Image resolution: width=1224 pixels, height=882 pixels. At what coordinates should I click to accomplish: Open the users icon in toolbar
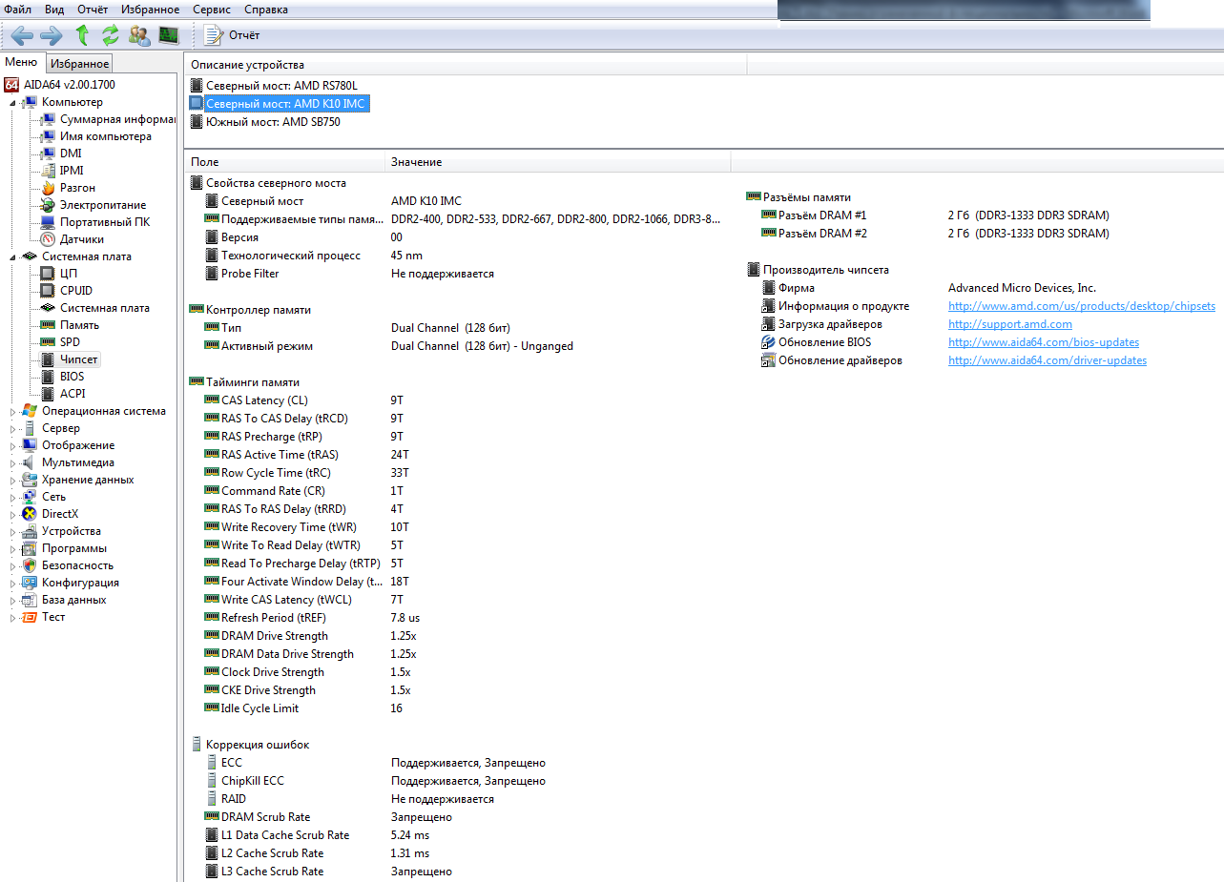coord(139,36)
